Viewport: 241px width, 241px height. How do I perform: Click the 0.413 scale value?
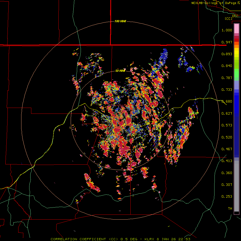coord(227,161)
